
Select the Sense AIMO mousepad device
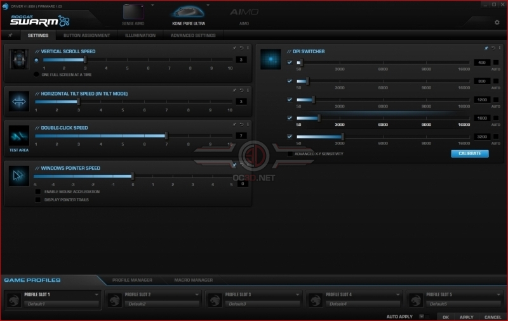click(133, 15)
